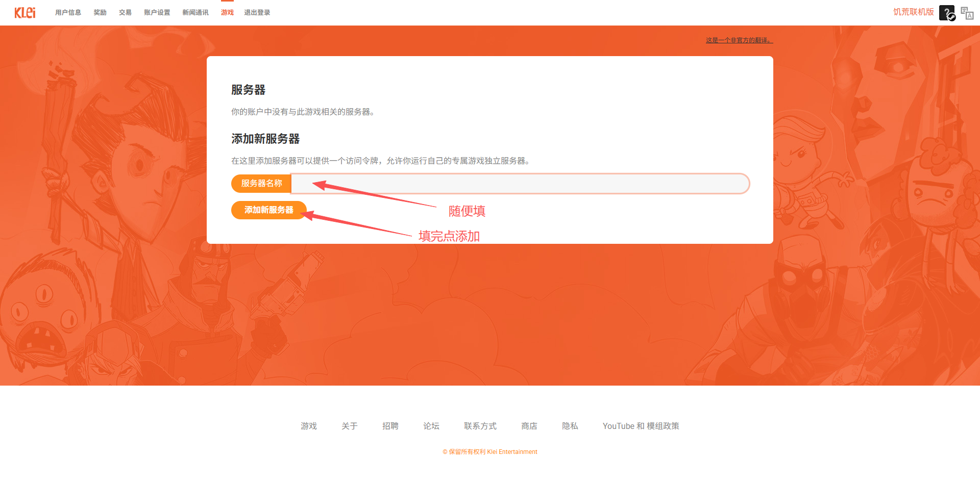This screenshot has height=482, width=980.
Task: Open the footer 招聘 link
Action: [x=390, y=426]
